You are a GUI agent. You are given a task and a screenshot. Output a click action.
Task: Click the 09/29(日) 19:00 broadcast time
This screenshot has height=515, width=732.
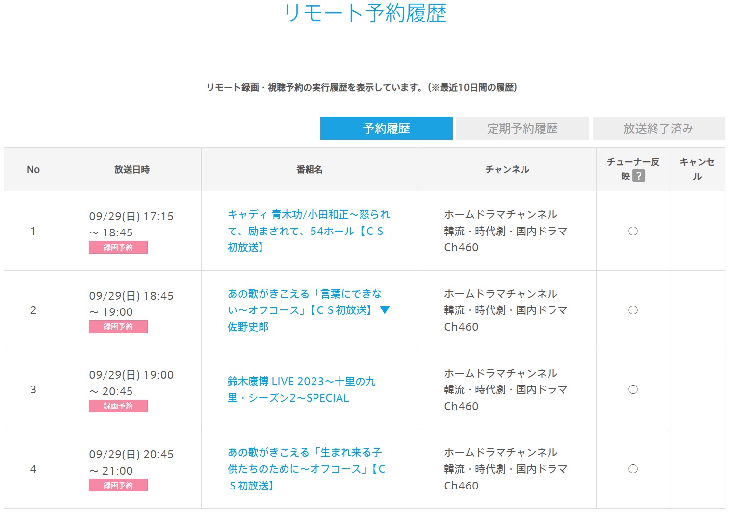(131, 383)
